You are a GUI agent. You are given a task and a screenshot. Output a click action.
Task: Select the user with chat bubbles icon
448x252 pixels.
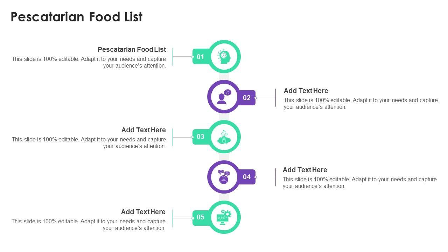pos(224,177)
